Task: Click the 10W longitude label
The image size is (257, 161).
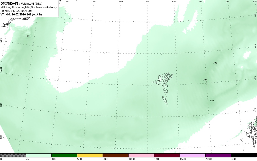Action: [121, 2]
